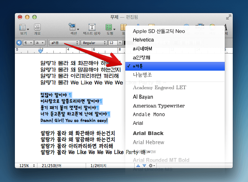
Task: Click the 21/250단어 word count
Action: pos(52,166)
